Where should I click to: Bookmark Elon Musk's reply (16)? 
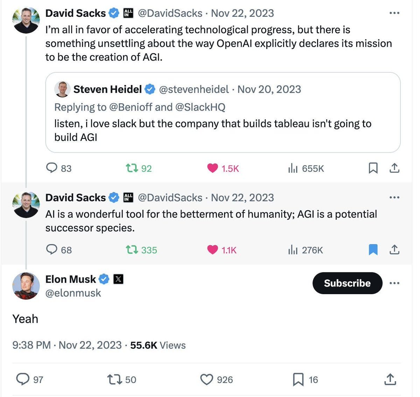tap(305, 380)
